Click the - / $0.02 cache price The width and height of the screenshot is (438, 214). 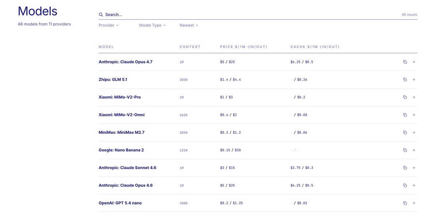pyautogui.click(x=299, y=203)
